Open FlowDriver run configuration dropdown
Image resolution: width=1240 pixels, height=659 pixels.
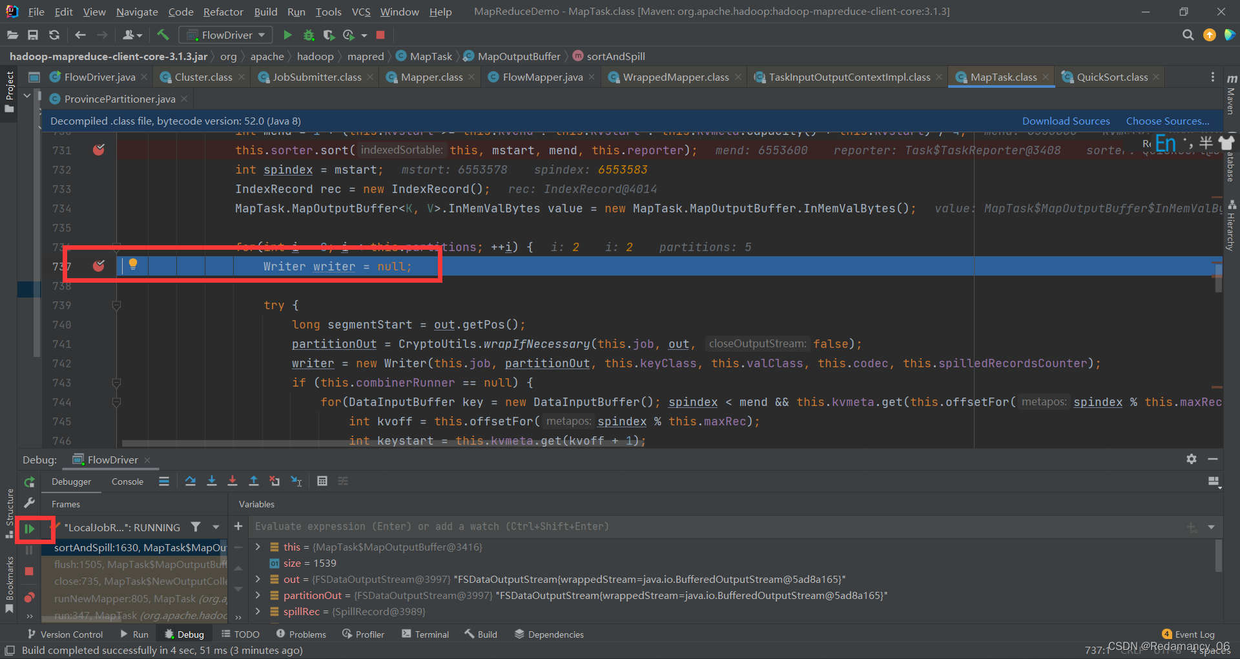click(225, 35)
